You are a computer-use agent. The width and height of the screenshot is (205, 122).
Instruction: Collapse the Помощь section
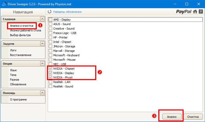42,93
